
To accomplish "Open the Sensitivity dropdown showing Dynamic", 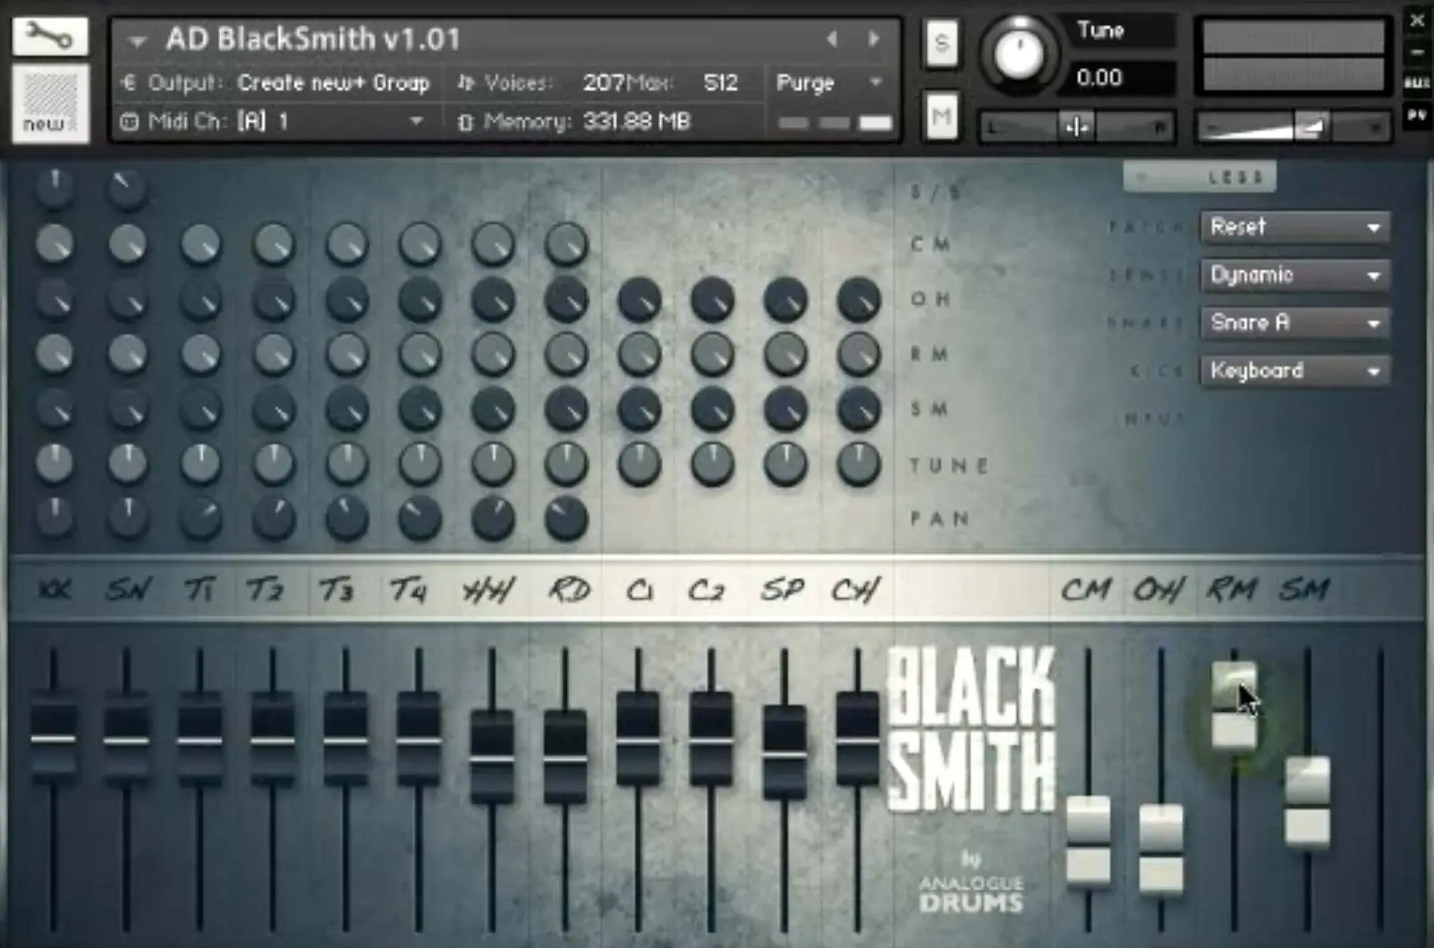I will pos(1294,275).
